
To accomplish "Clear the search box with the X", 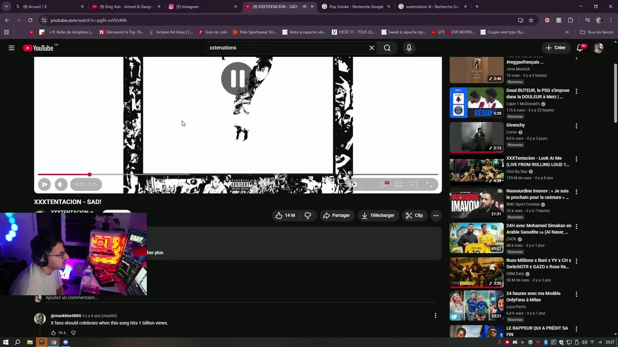I will pyautogui.click(x=372, y=48).
